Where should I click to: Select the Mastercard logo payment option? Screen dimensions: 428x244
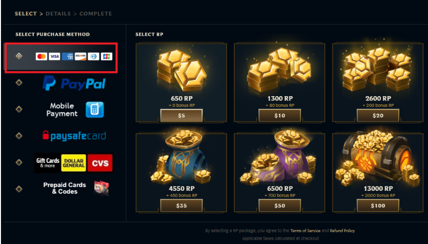41,57
